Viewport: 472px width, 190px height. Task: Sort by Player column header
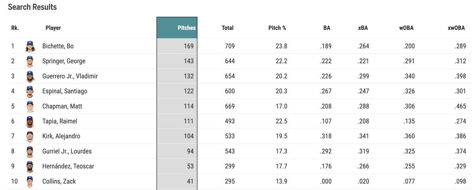(x=53, y=28)
